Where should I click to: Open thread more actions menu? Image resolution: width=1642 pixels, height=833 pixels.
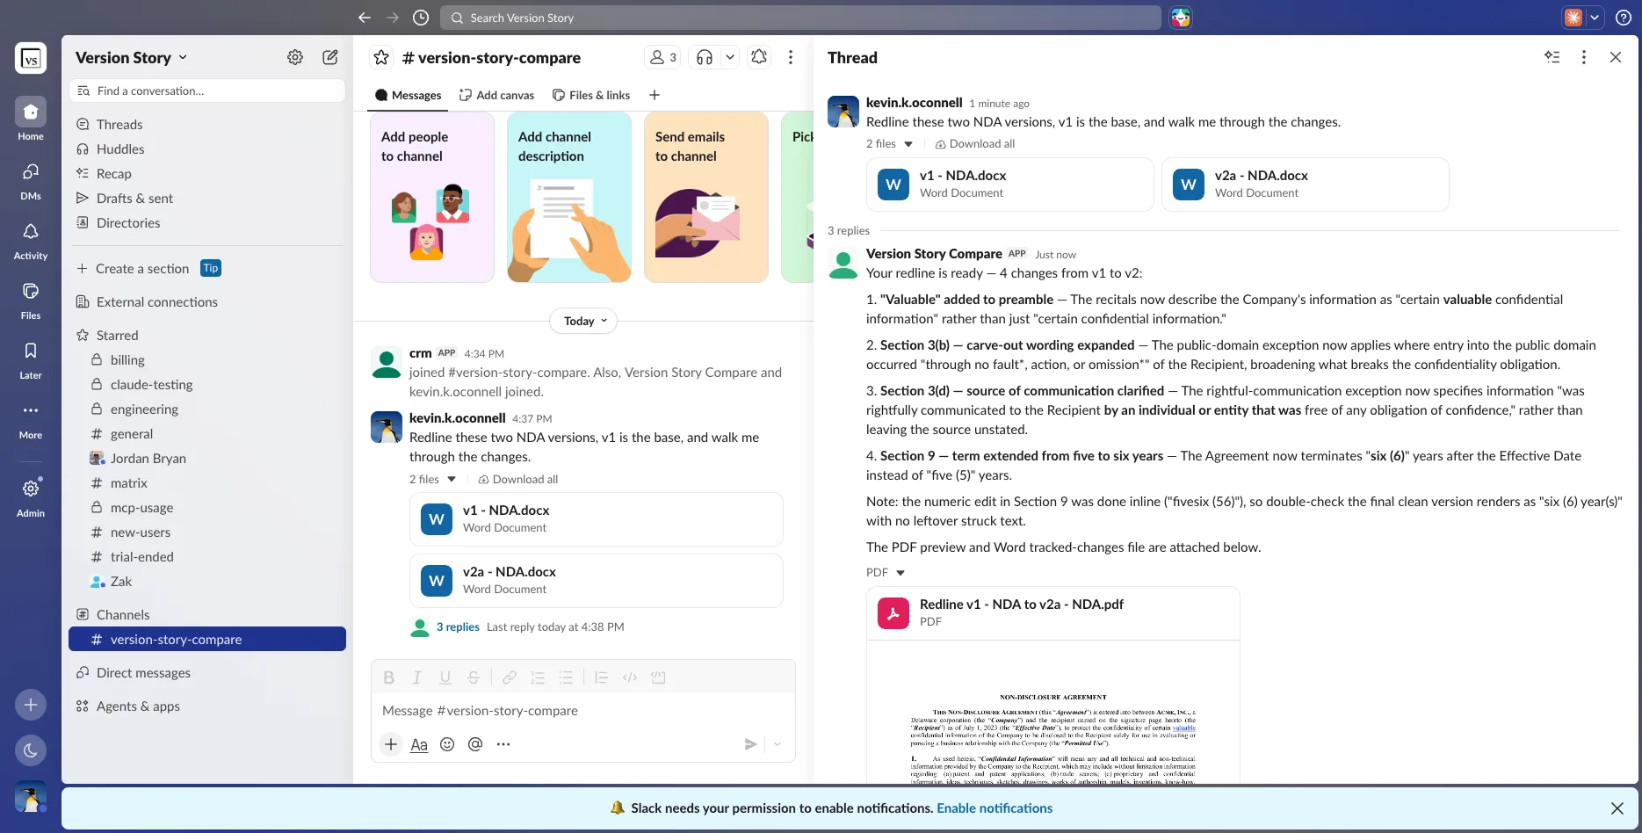click(1584, 57)
